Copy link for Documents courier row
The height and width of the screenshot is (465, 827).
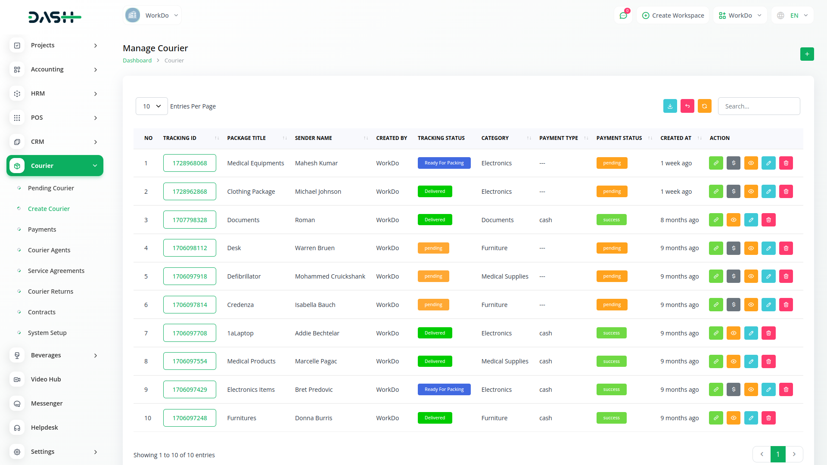click(715, 220)
